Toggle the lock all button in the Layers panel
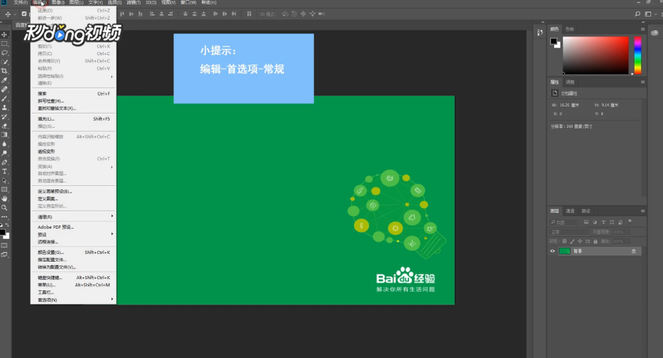The height and width of the screenshot is (358, 663). (x=595, y=241)
